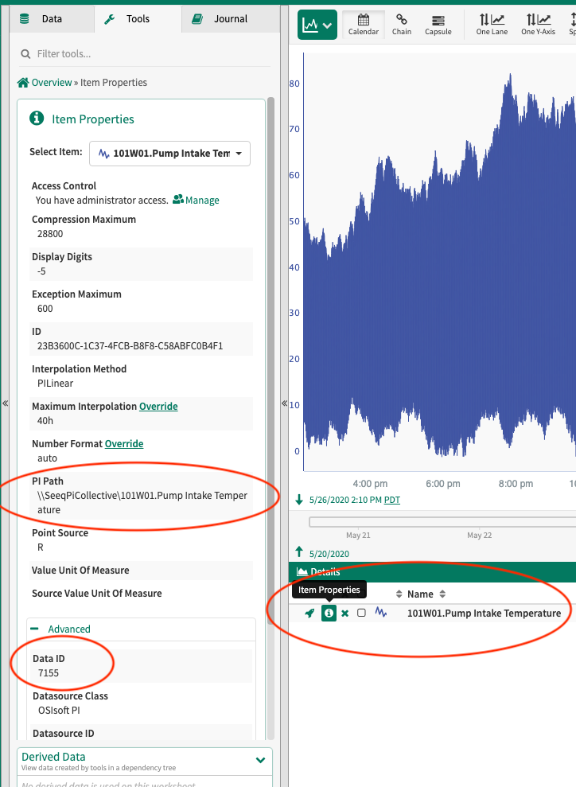Check the checkbox for 101W01.Pump Intake Temperature
576x787 pixels.
361,613
